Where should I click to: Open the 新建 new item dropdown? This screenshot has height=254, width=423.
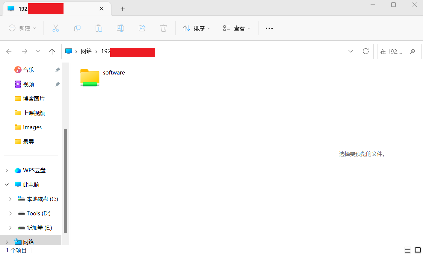click(x=22, y=28)
